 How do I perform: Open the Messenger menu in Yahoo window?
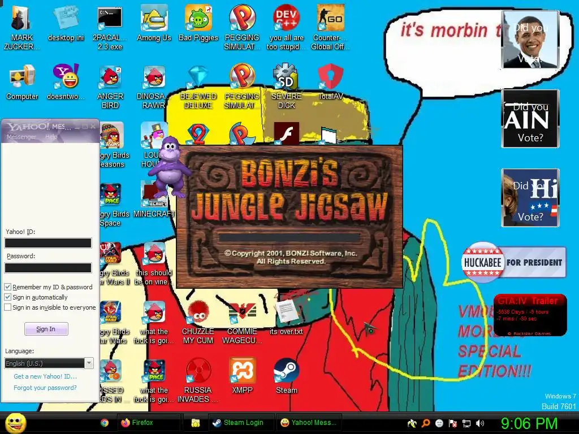21,137
